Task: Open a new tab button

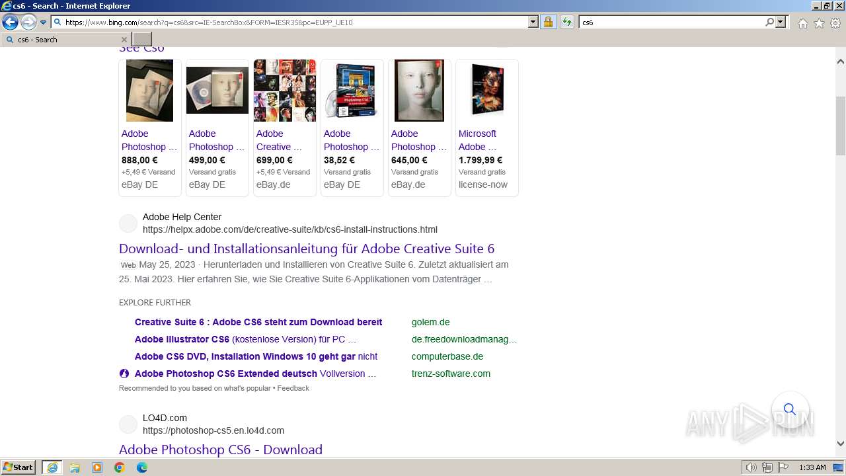Action: (x=142, y=40)
